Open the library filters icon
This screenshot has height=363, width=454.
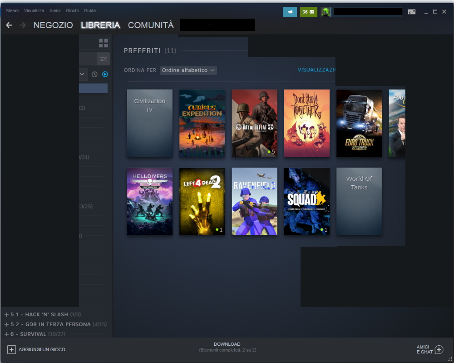pyautogui.click(x=103, y=58)
